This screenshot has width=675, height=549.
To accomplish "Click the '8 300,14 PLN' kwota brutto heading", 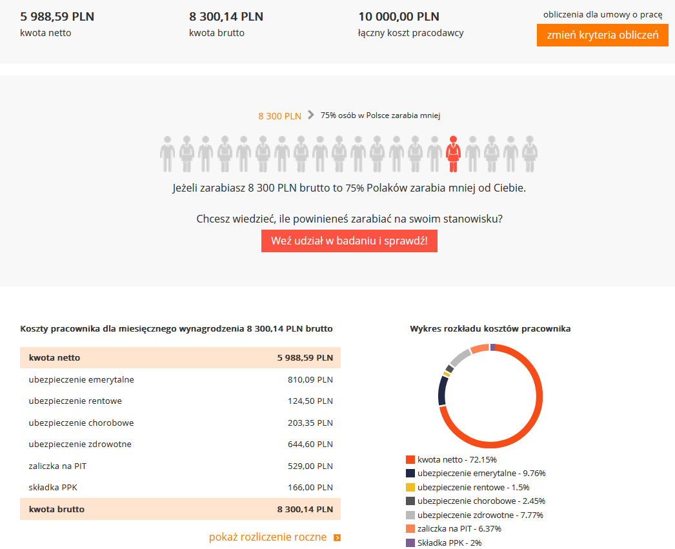I will click(x=226, y=16).
